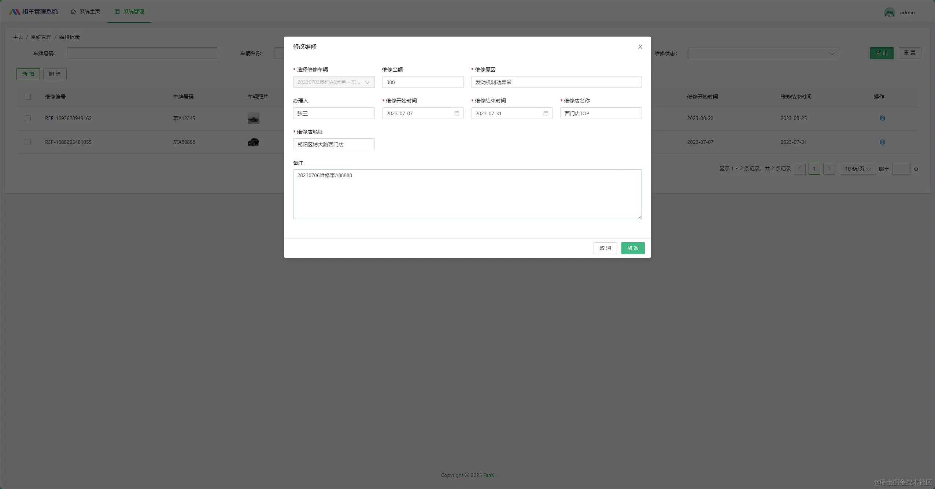Image resolution: width=935 pixels, height=489 pixels.
Task: Open the 10 条/页 page size dropdown
Action: coord(858,169)
